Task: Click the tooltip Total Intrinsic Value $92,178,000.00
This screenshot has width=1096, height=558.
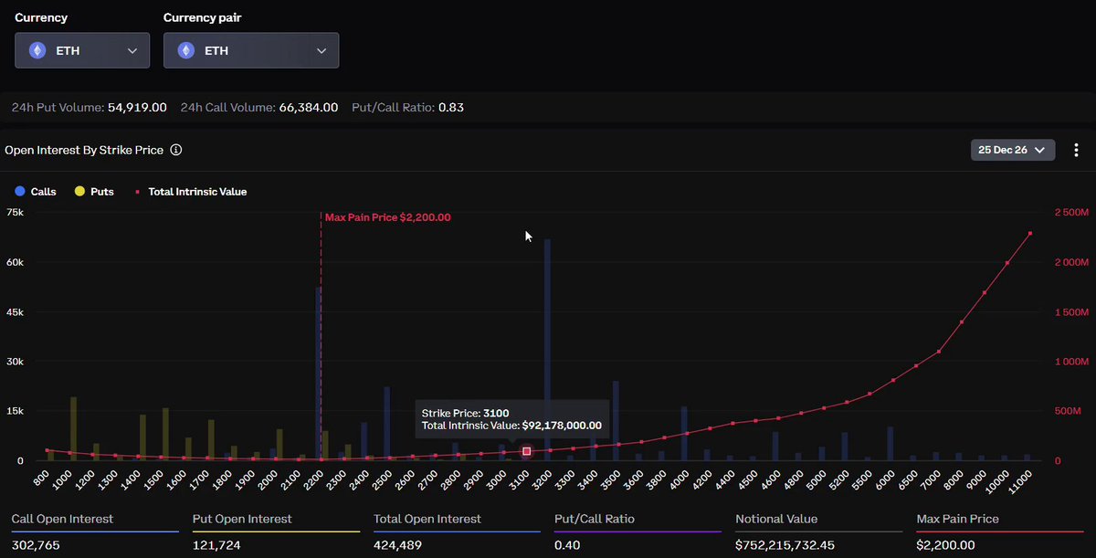Action: pyautogui.click(x=511, y=426)
